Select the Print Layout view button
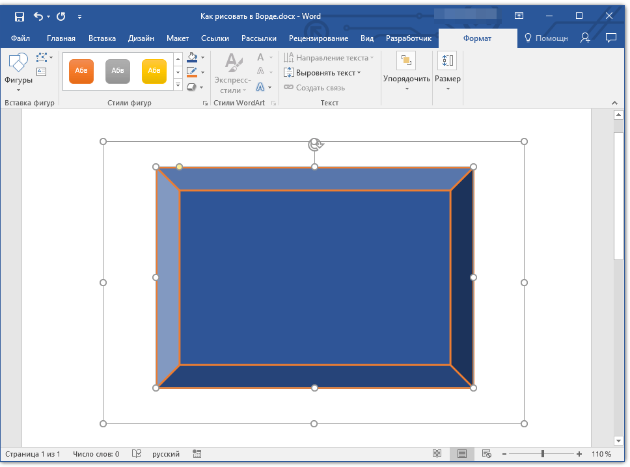The image size is (630, 467). coord(461,454)
